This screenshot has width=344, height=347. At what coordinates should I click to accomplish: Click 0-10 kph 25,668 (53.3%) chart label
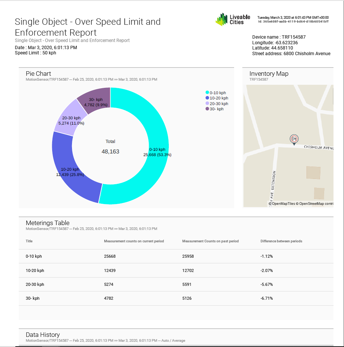157,152
